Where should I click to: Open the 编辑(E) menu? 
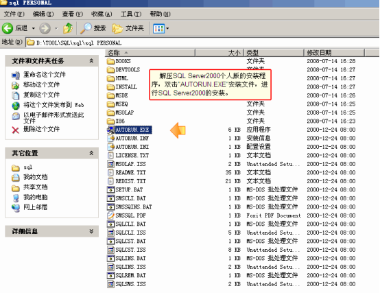(43, 14)
